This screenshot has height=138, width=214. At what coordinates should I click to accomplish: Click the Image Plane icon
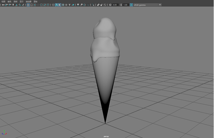pyautogui.click(x=16, y=5)
